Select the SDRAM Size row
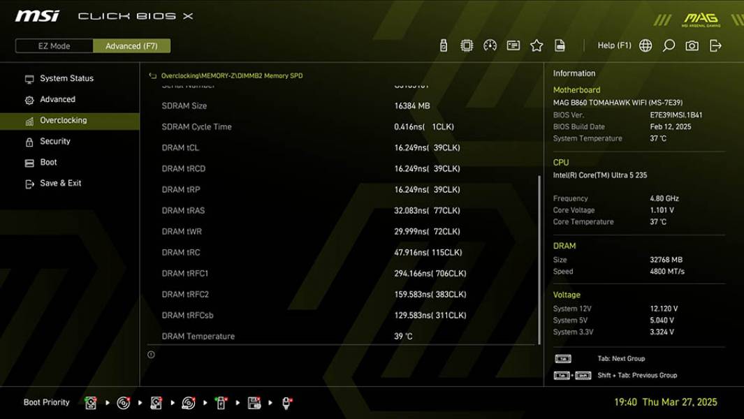This screenshot has width=744, height=419. 342,106
